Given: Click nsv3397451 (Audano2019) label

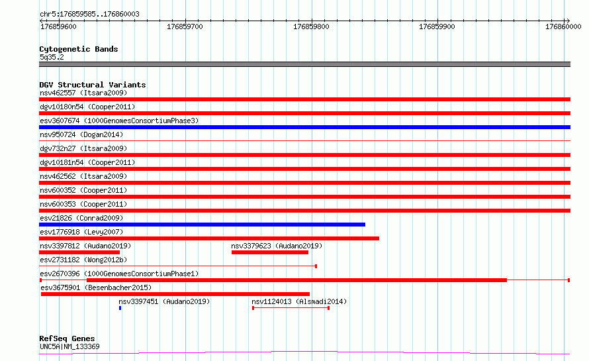Looking at the screenshot, I should (x=164, y=301).
